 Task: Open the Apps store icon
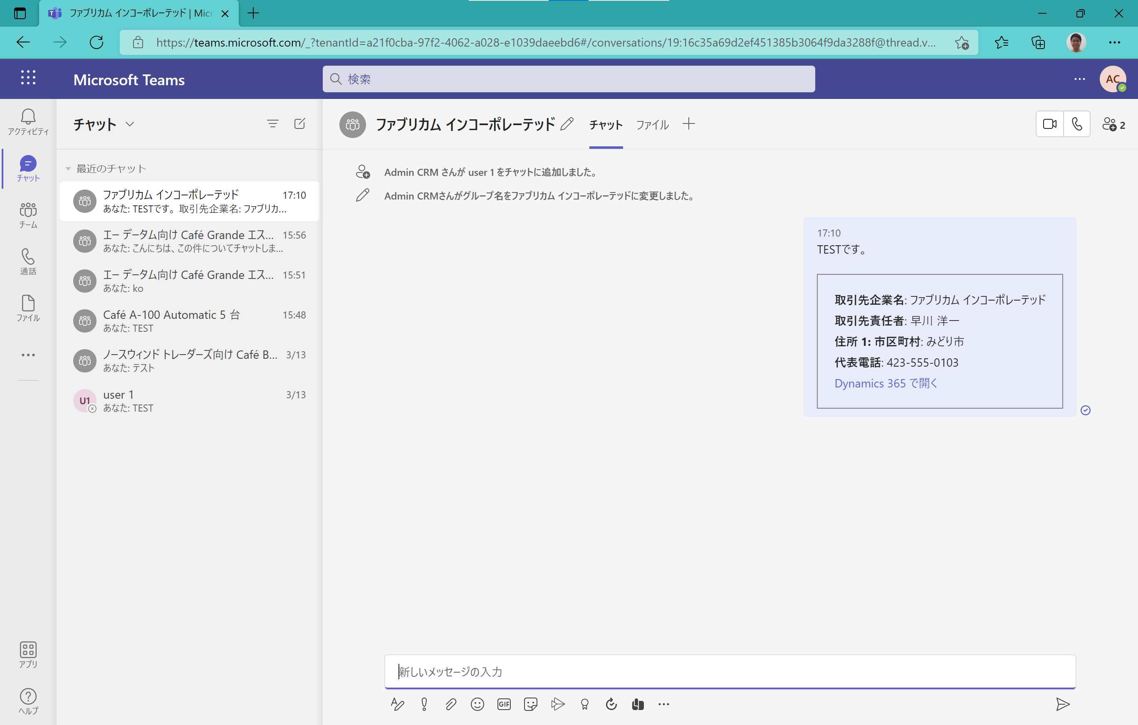28,655
